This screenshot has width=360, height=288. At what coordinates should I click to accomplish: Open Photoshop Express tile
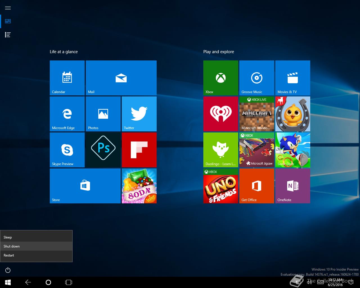[103, 150]
